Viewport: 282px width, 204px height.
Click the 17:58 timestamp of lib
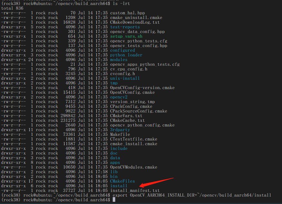pyautogui.click(x=101, y=172)
